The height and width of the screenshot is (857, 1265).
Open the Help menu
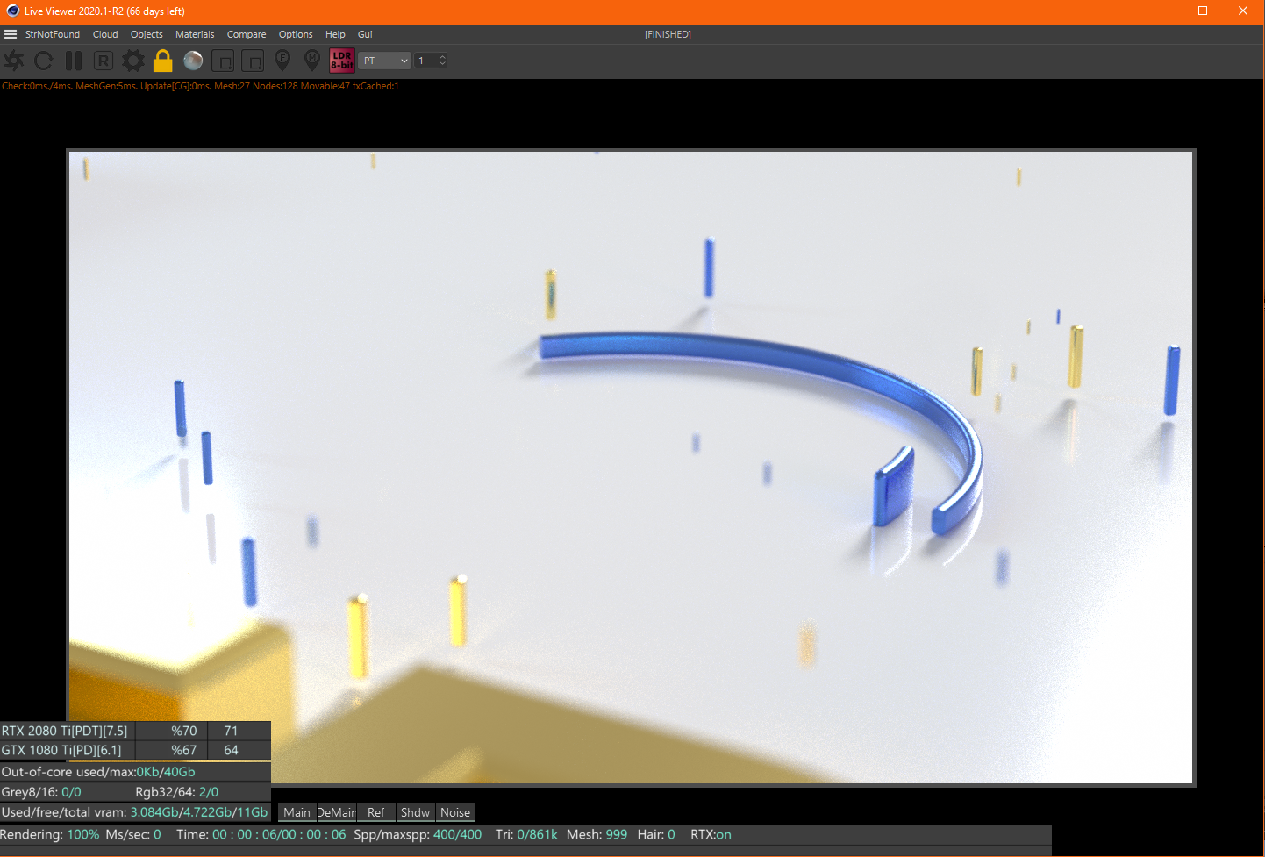point(335,34)
